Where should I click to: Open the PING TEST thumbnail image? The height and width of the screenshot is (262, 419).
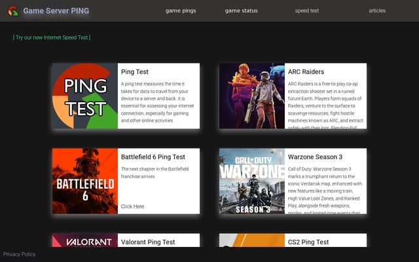pyautogui.click(x=85, y=96)
